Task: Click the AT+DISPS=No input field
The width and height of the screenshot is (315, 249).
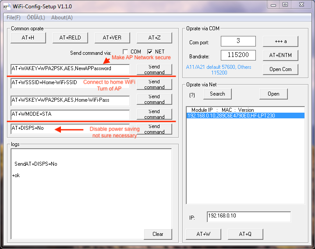Action: click(70, 129)
